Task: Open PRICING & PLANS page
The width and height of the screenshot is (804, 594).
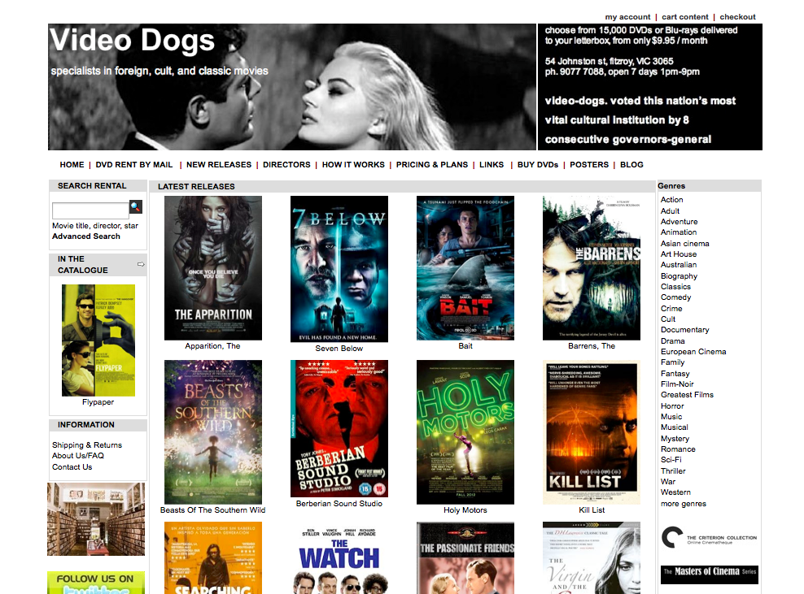Action: (x=432, y=164)
